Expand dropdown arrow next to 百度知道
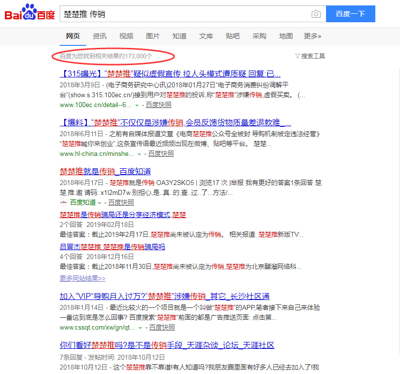This screenshot has width=400, height=374. [x=100, y=203]
